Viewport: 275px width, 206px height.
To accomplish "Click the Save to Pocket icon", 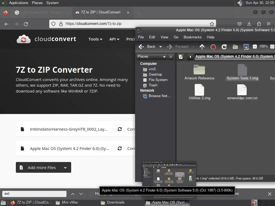I will point(239,24).
